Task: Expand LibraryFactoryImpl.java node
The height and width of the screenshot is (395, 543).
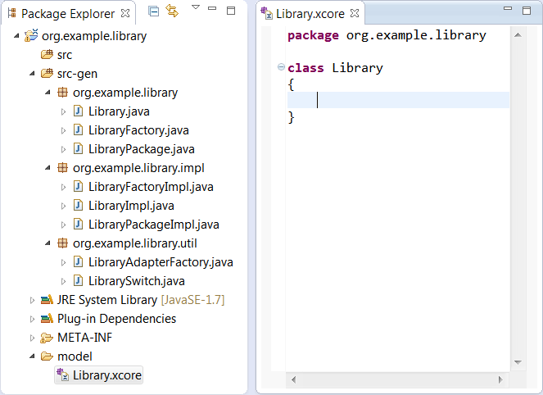Action: tap(63, 187)
